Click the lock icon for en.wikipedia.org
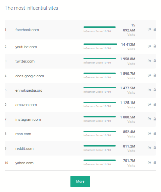This screenshot has height=192, width=161. coord(155,90)
